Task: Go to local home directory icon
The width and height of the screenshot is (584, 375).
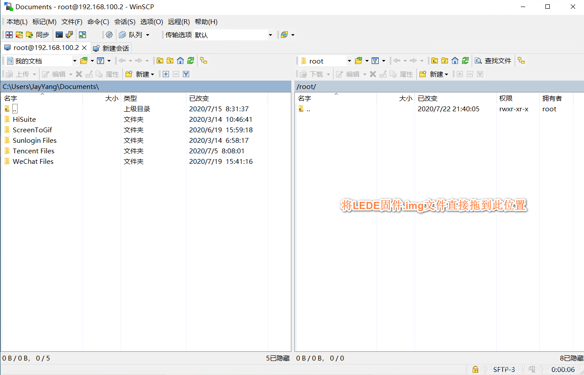Action: (180, 61)
